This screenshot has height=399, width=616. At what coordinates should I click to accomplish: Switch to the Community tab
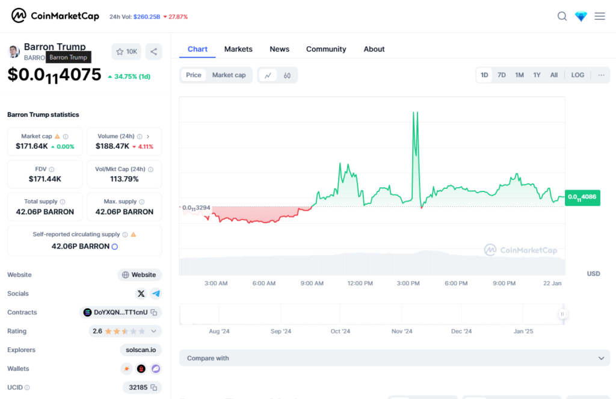(326, 49)
